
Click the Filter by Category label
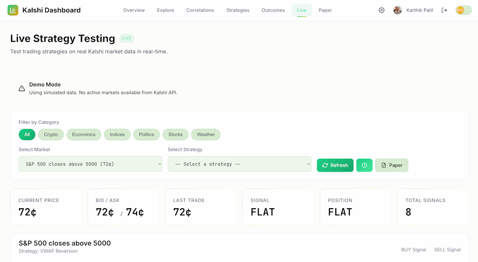point(39,122)
